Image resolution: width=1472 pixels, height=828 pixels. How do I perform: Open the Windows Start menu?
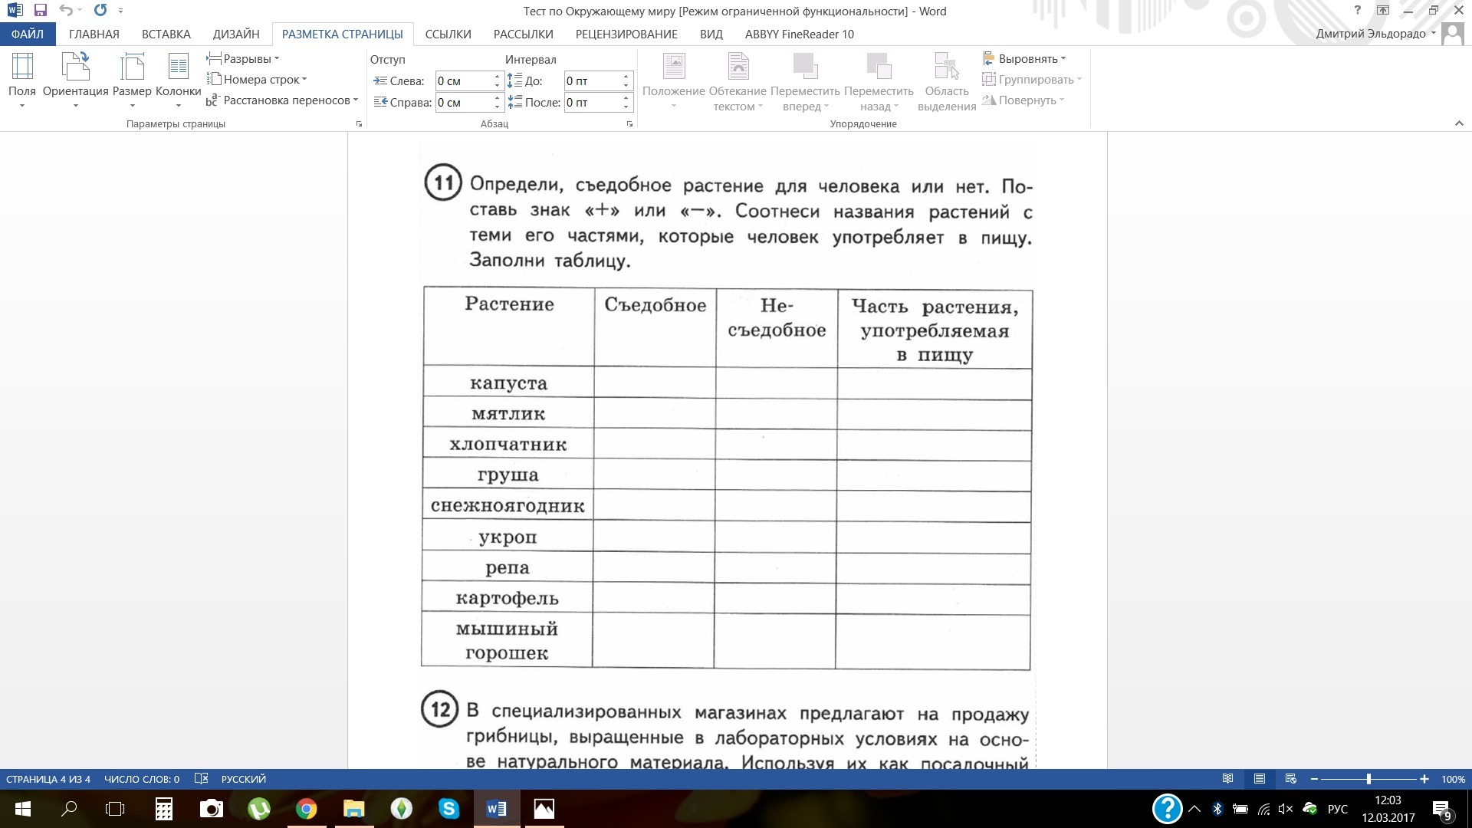(22, 809)
